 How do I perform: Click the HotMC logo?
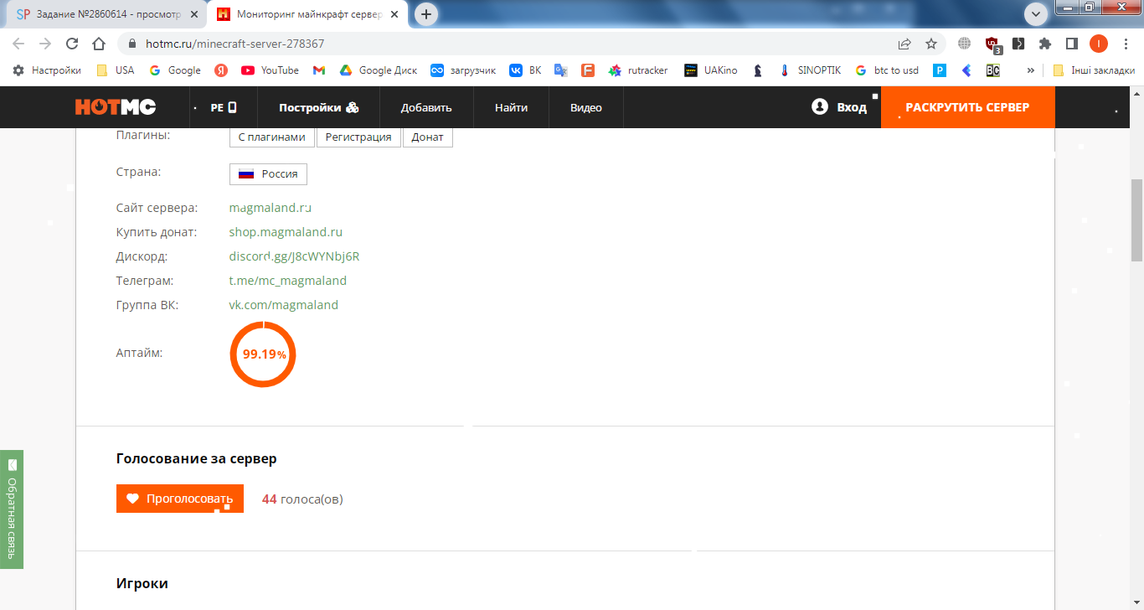pyautogui.click(x=116, y=107)
